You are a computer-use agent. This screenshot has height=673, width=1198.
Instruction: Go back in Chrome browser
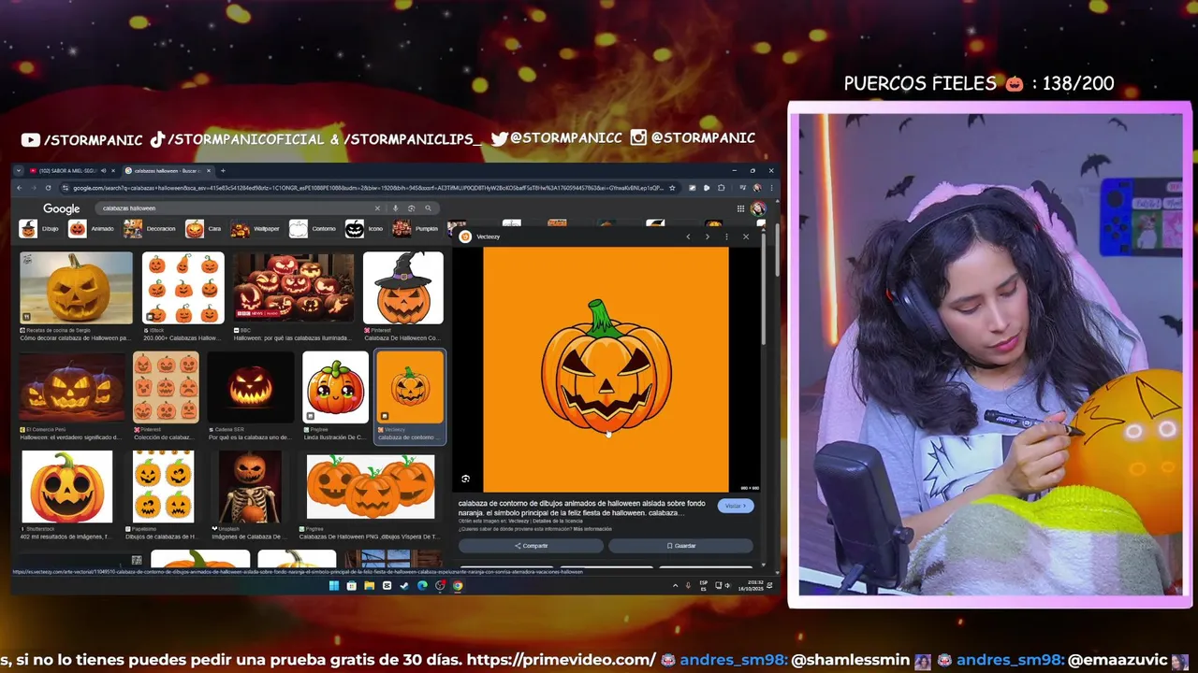point(19,188)
